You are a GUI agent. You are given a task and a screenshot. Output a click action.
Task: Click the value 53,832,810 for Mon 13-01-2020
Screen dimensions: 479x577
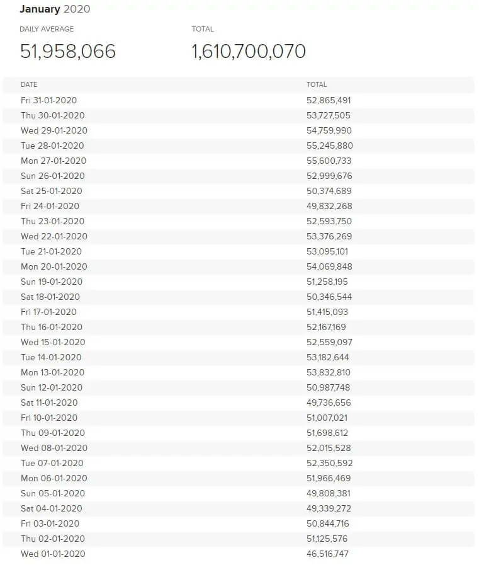pos(329,372)
